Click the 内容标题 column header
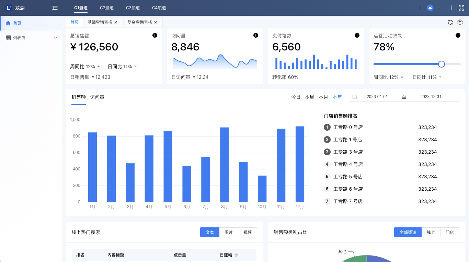Screen dimensions: 469x262 coord(116,255)
